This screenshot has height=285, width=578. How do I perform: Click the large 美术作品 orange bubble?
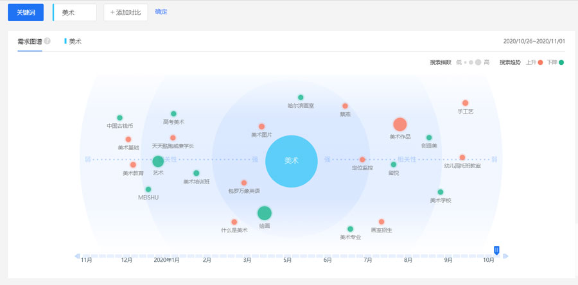click(x=400, y=125)
